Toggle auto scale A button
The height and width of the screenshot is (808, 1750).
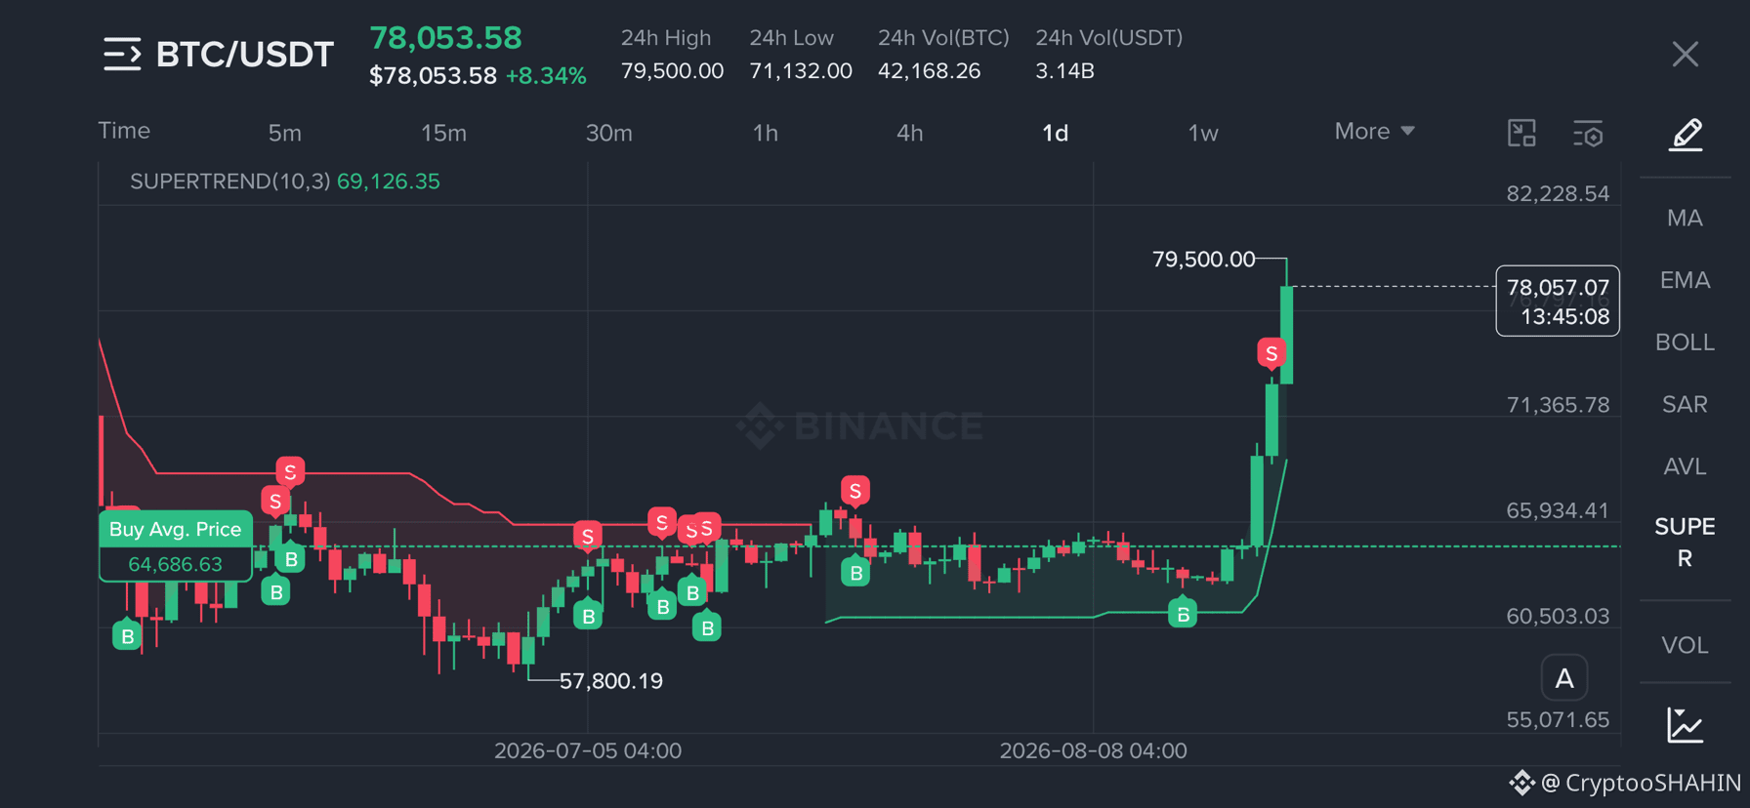tap(1563, 678)
